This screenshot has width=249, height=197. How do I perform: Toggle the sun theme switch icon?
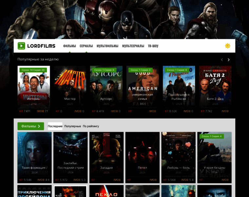[228, 46]
